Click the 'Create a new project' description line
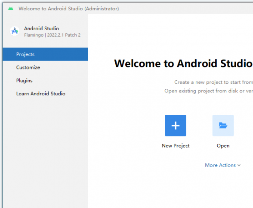Screen dimensions: 253x208 click(213, 82)
